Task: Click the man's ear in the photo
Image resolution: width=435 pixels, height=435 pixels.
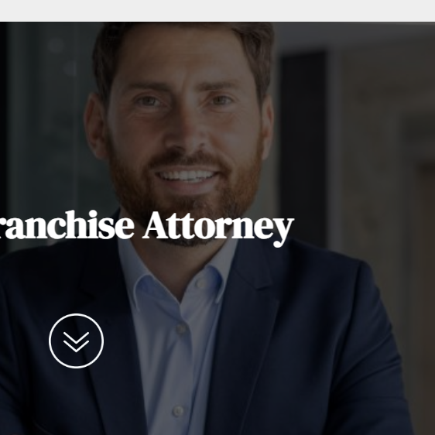Action: pos(95,125)
